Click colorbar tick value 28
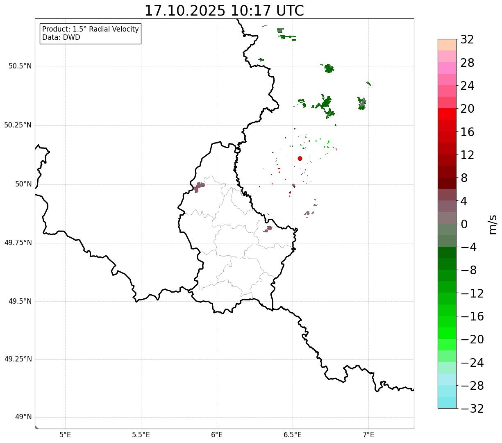Viewport: 502px width, 443px height. [467, 63]
